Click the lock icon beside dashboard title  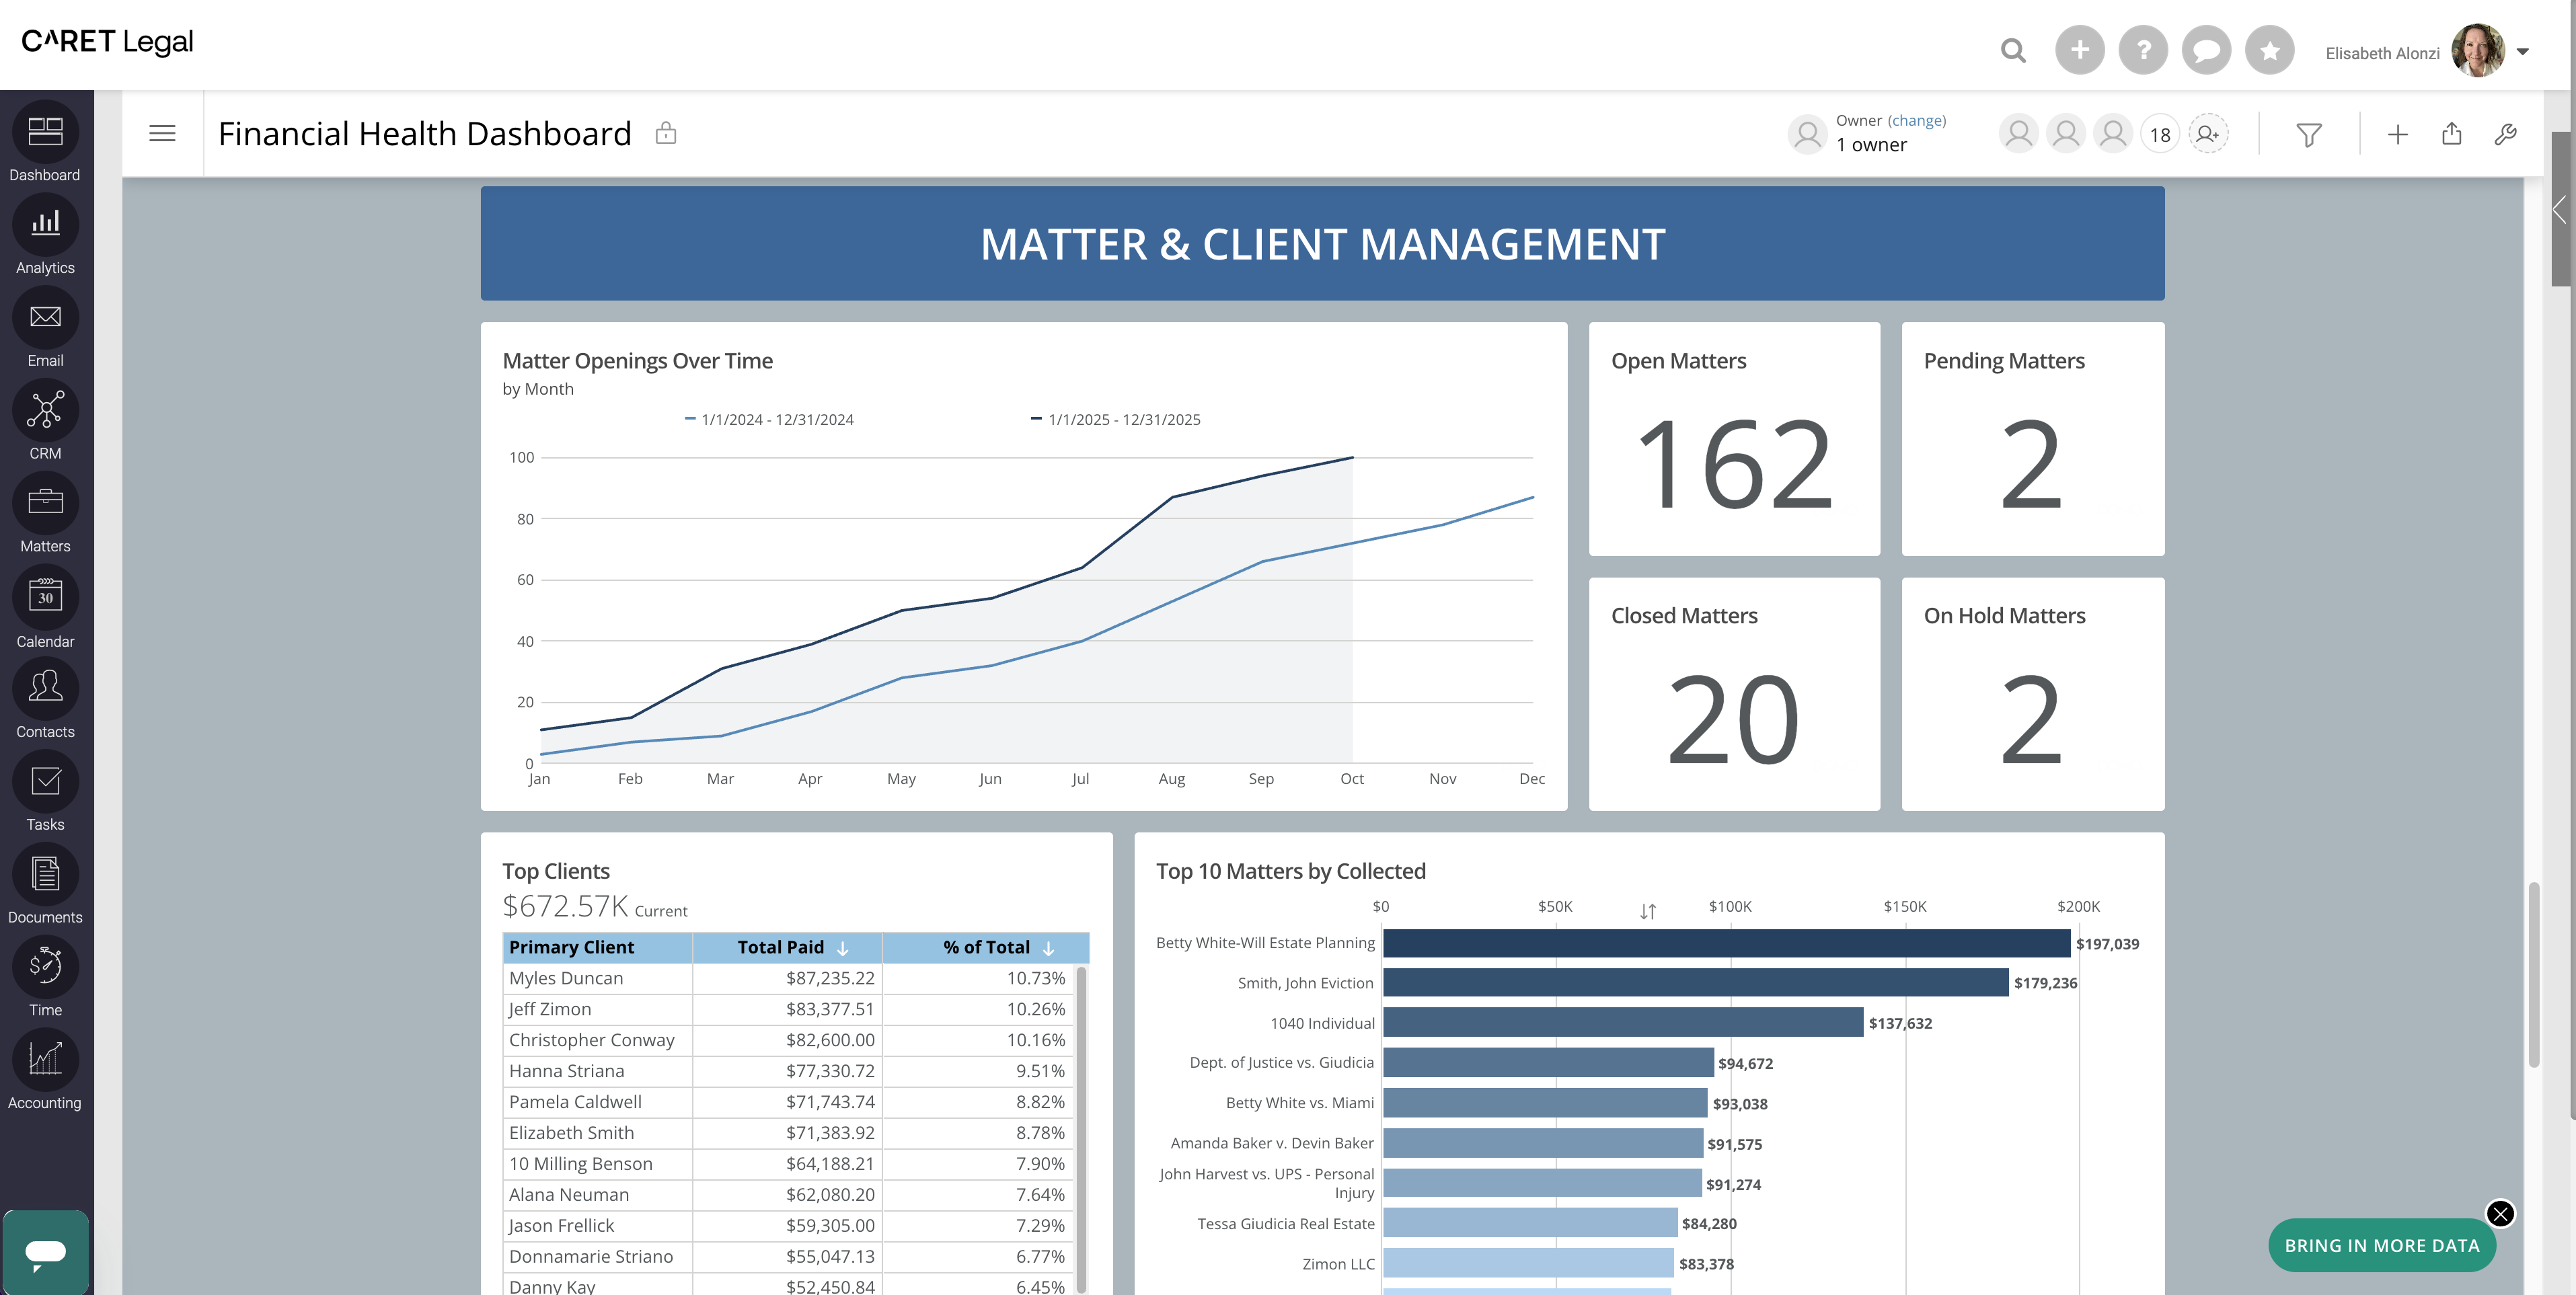(666, 133)
